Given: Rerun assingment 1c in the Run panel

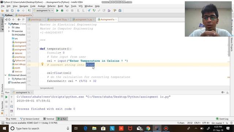Looking at the screenshot, I should [7, 97].
